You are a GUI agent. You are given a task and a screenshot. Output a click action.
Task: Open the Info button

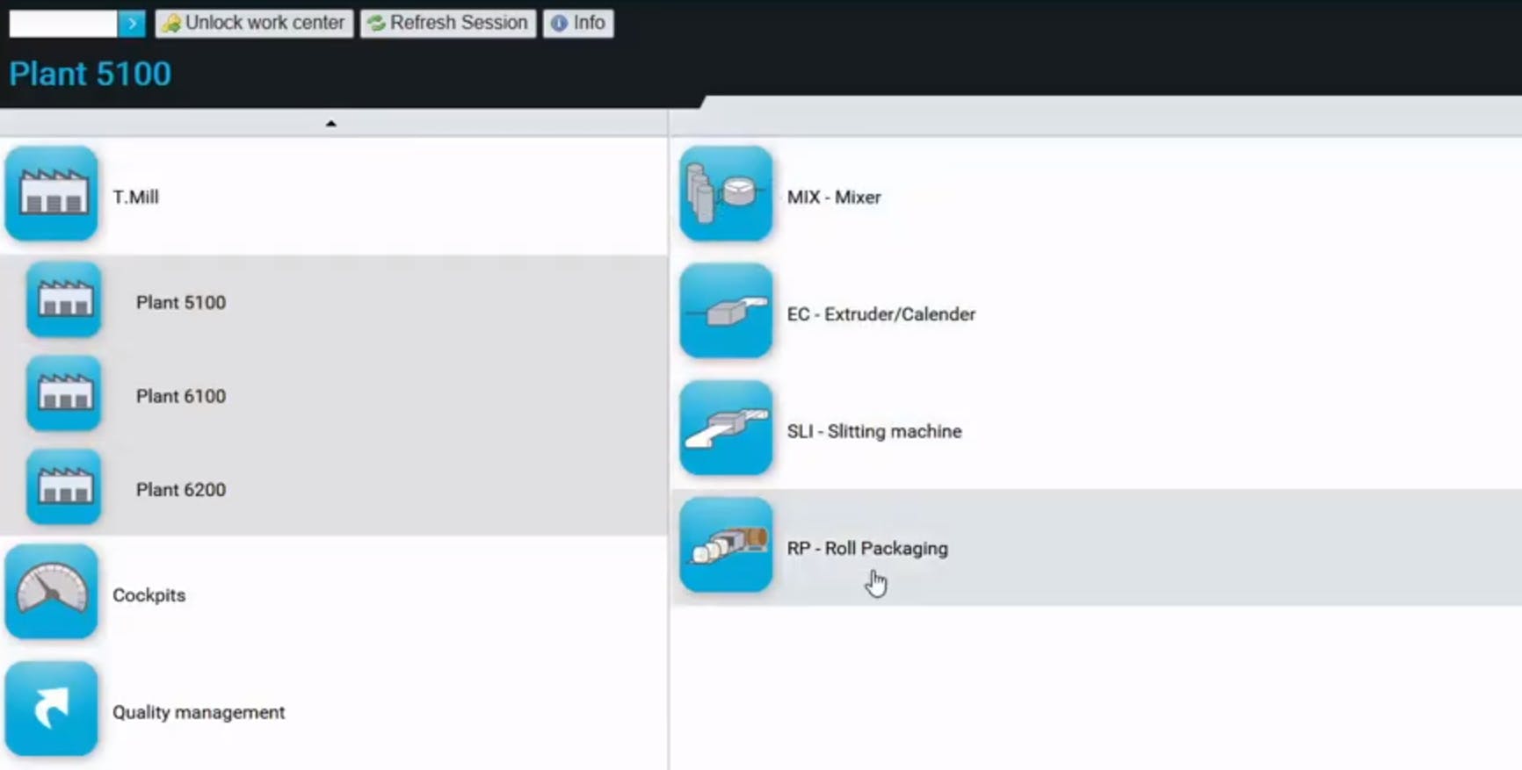click(578, 23)
